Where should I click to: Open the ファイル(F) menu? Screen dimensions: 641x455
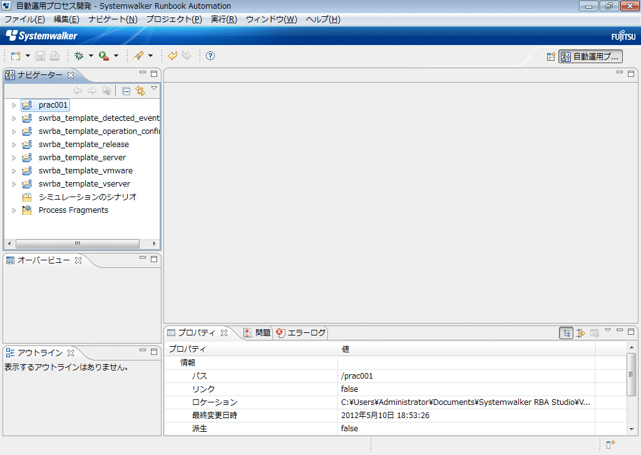pyautogui.click(x=24, y=19)
